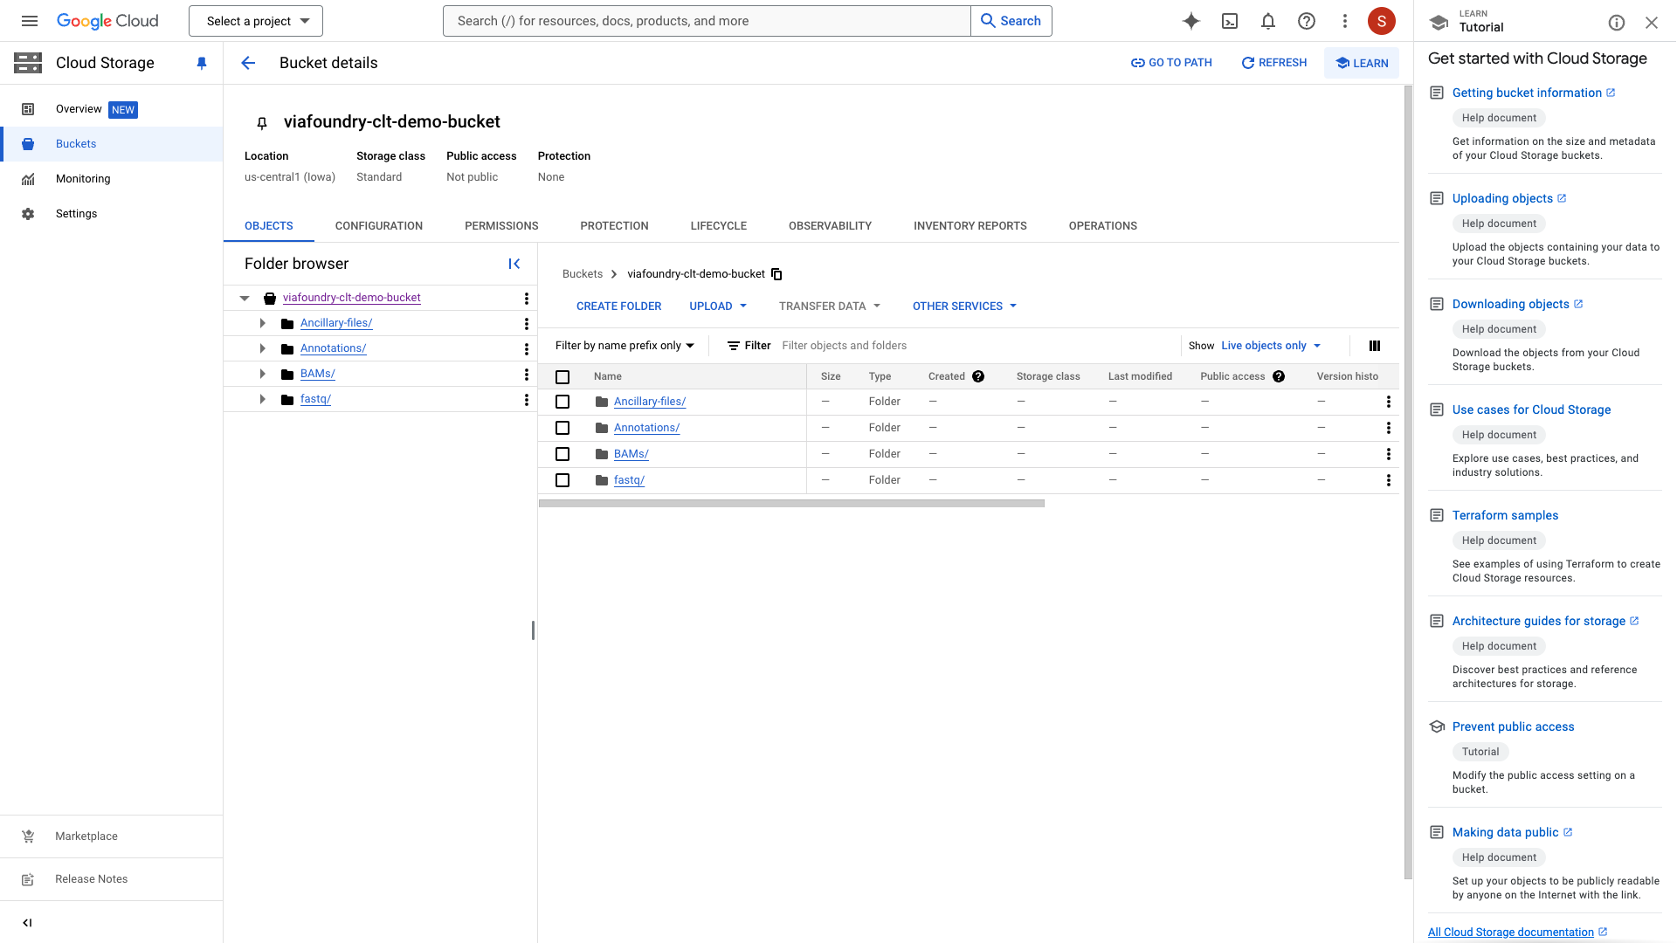Click the horizontal table scrollbar
The width and height of the screenshot is (1677, 943).
[x=791, y=504]
